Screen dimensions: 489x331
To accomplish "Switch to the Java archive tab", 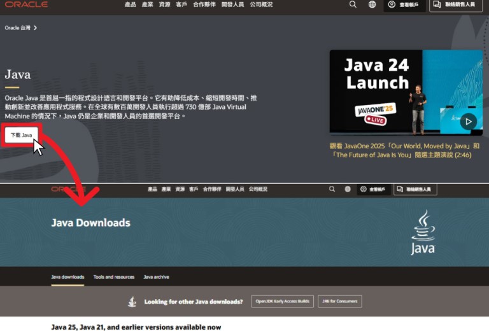I will tap(156, 277).
